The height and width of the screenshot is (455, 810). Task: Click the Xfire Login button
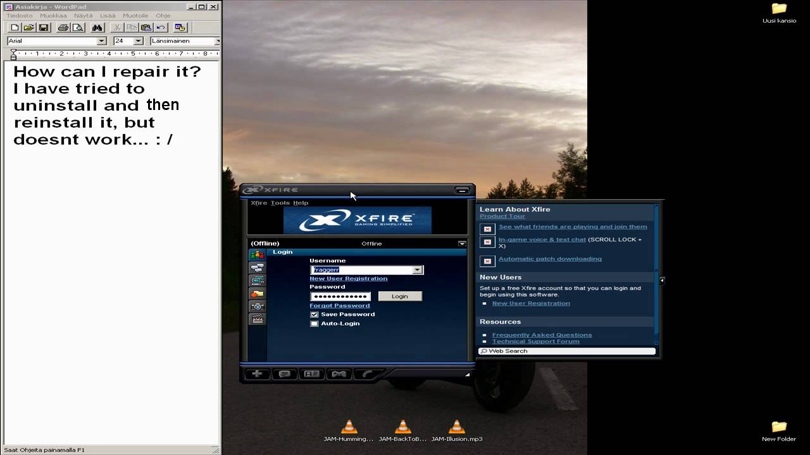pyautogui.click(x=400, y=296)
